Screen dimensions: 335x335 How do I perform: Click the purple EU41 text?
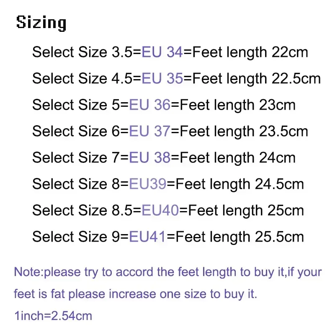[148, 237]
